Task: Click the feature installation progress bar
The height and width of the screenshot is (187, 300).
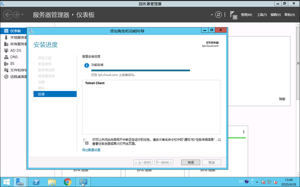Action: pyautogui.click(x=140, y=70)
